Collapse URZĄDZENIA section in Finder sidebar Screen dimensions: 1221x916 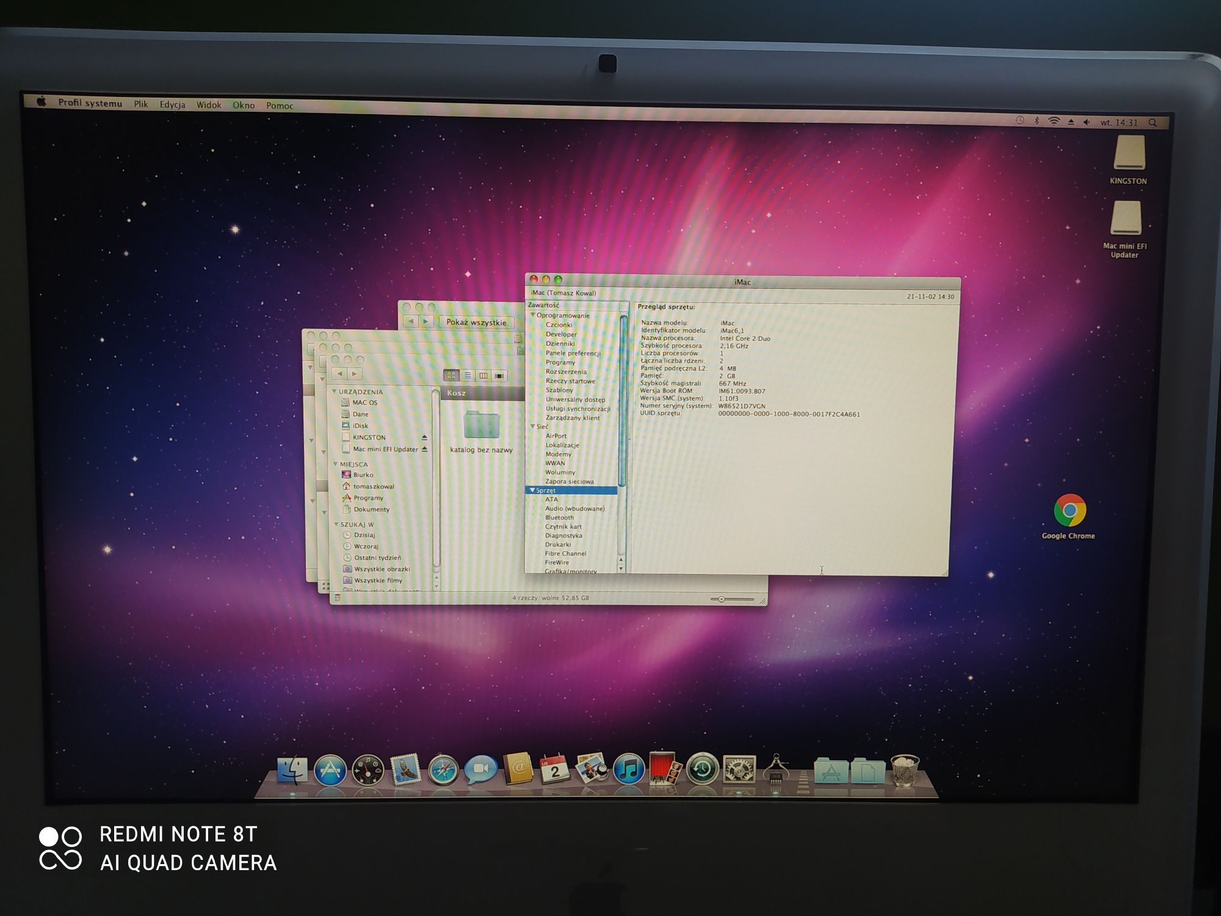[x=334, y=391]
